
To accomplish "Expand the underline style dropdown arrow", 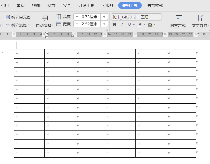I will (x=134, y=25).
